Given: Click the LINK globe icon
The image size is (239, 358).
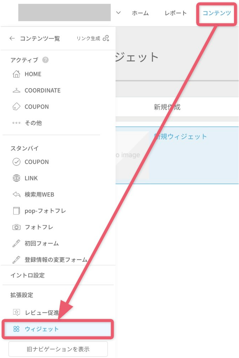Looking at the screenshot, I should tap(16, 178).
